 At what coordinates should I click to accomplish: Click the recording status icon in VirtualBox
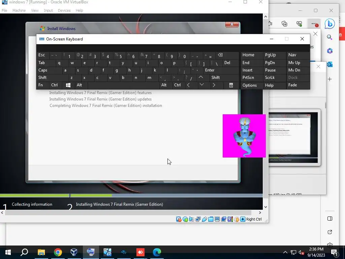tap(224, 219)
